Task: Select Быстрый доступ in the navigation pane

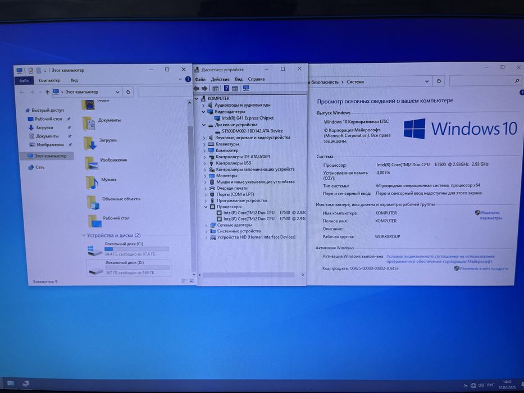Action: 44,110
